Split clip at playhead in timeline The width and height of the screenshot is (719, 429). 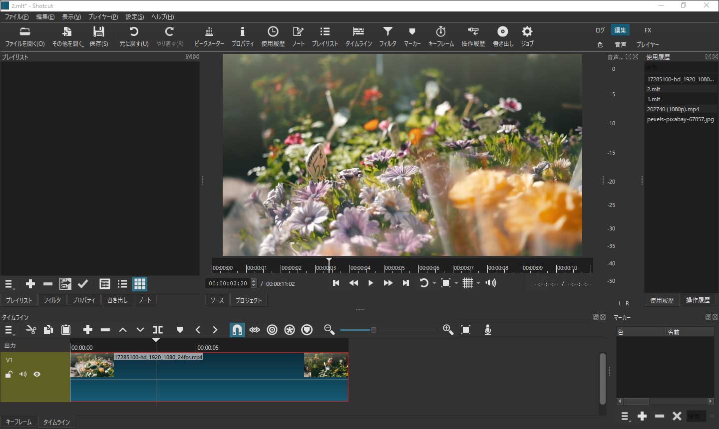pos(158,330)
